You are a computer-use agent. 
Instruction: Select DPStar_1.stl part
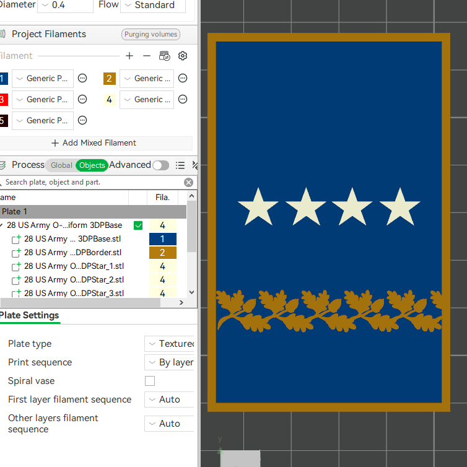point(74,266)
